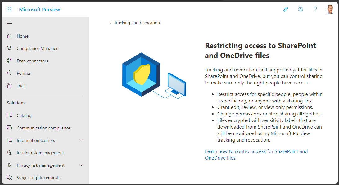The height and width of the screenshot is (185, 339).
Task: Open Subject rights requests via its icon
Action: 9,177
